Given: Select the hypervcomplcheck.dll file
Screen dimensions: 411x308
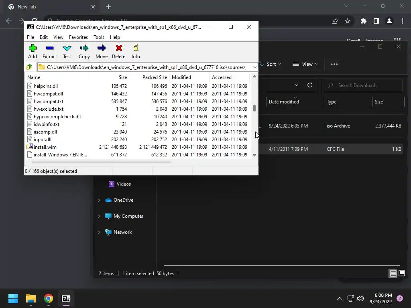Looking at the screenshot, I should [x=57, y=116].
